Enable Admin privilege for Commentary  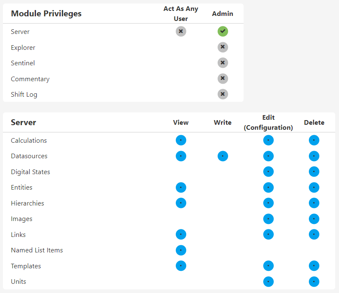(x=223, y=79)
